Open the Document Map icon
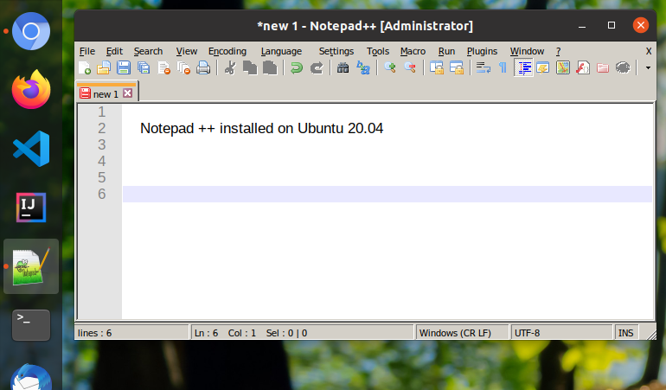 (563, 67)
